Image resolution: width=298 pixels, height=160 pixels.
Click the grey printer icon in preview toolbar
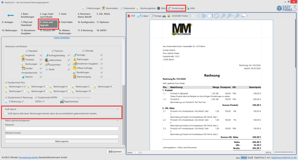[164, 16]
